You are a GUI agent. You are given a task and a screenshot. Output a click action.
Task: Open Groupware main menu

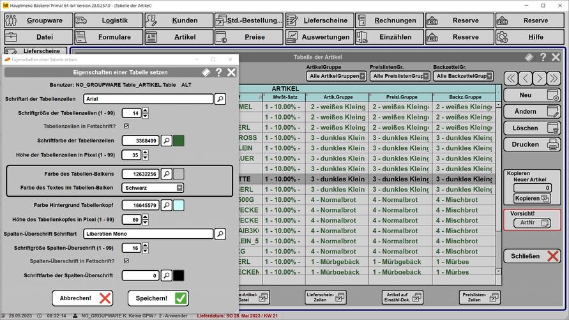click(38, 20)
